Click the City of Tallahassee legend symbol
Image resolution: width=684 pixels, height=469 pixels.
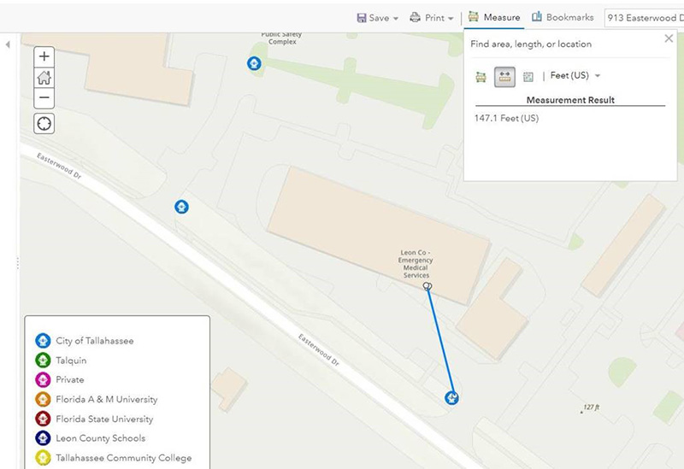pos(42,341)
